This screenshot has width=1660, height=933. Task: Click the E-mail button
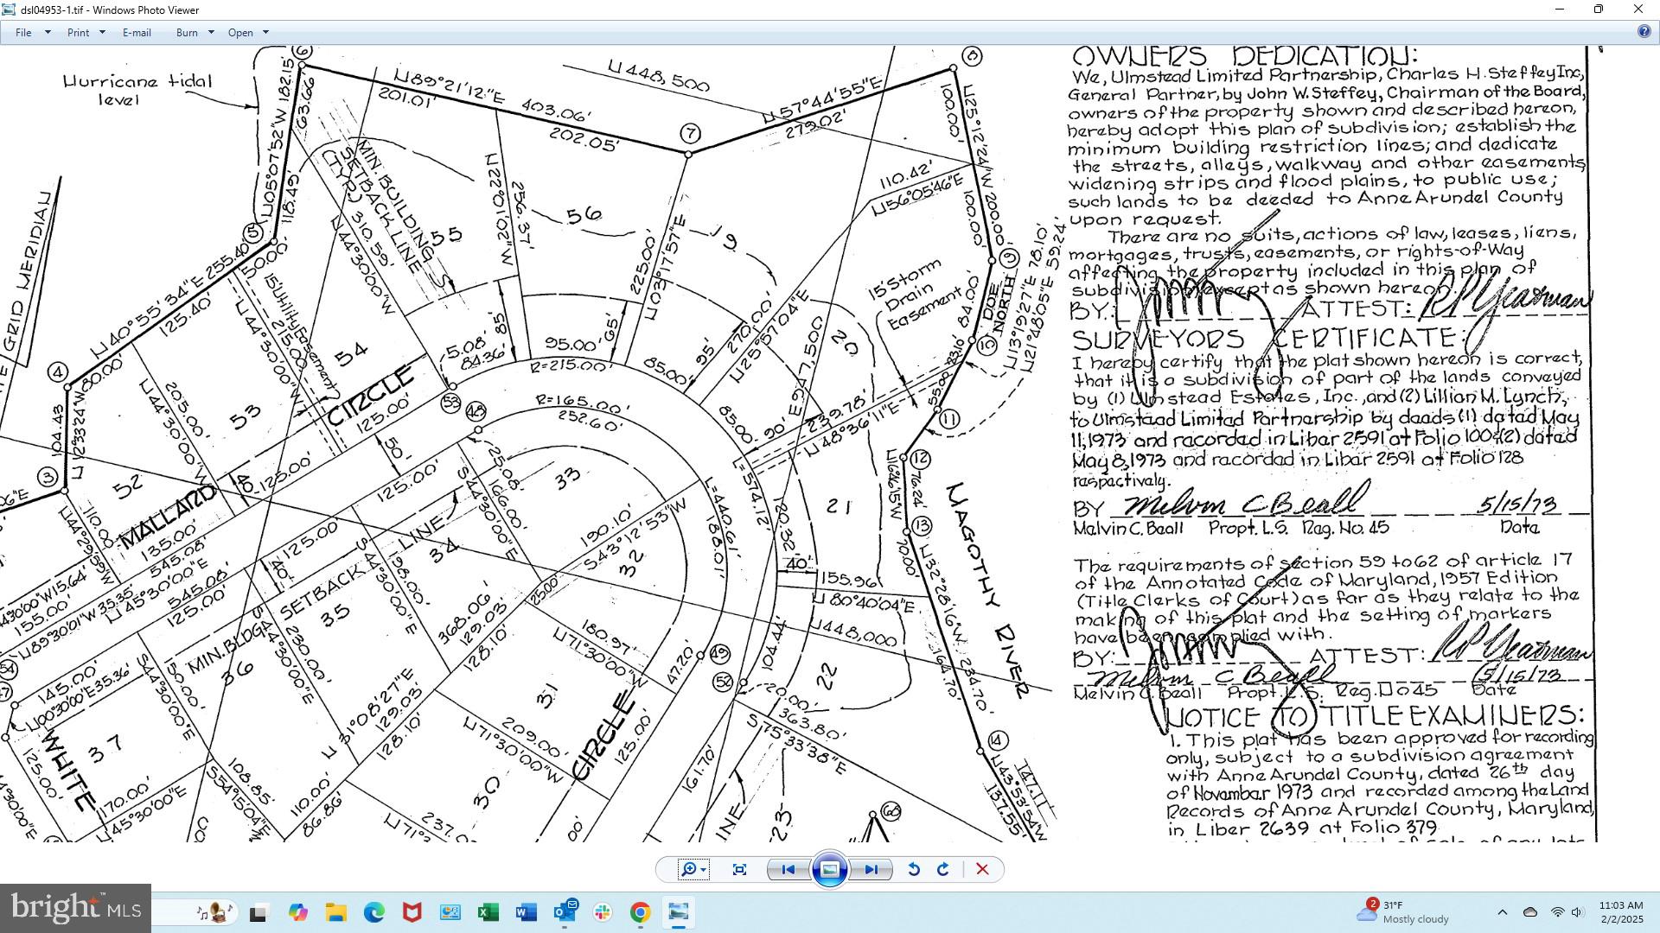click(137, 32)
